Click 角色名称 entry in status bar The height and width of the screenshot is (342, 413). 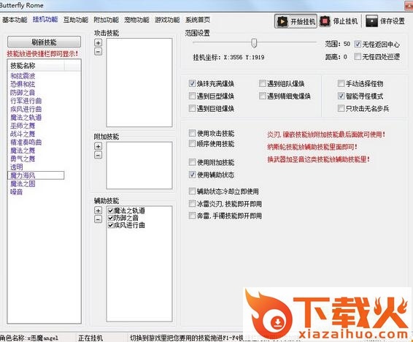click(29, 338)
